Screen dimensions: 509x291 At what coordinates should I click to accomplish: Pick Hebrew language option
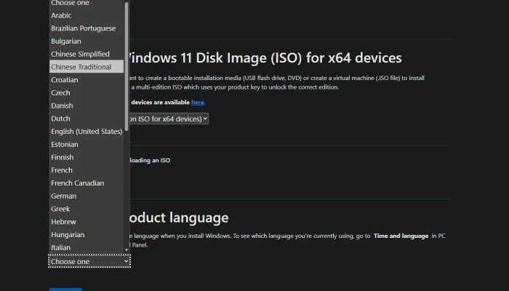(87, 222)
